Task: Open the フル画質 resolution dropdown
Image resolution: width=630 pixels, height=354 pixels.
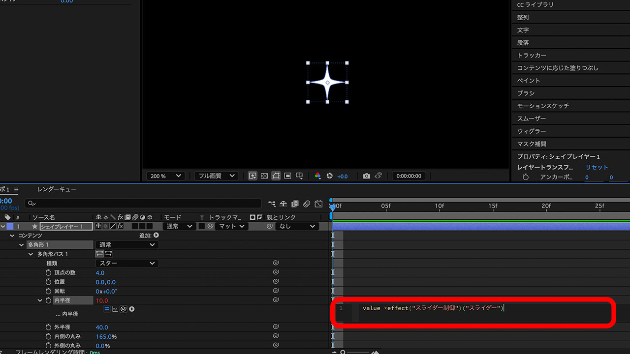Action: pos(216,176)
